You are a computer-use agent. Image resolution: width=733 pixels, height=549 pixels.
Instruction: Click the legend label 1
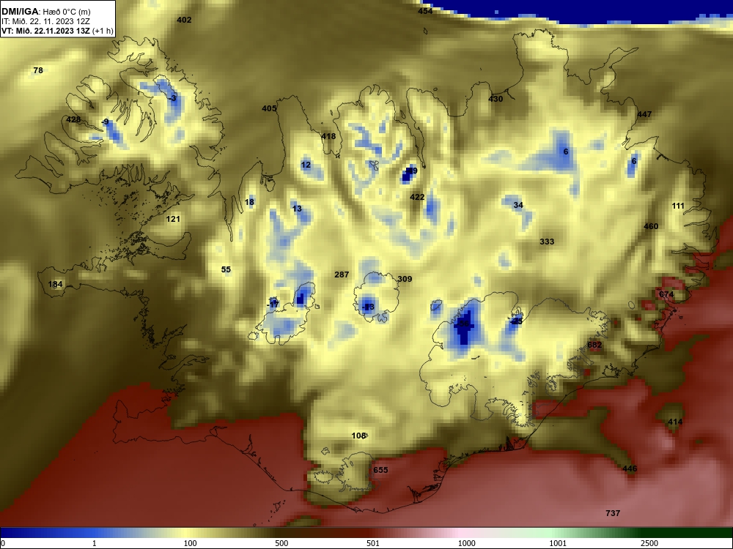95,543
